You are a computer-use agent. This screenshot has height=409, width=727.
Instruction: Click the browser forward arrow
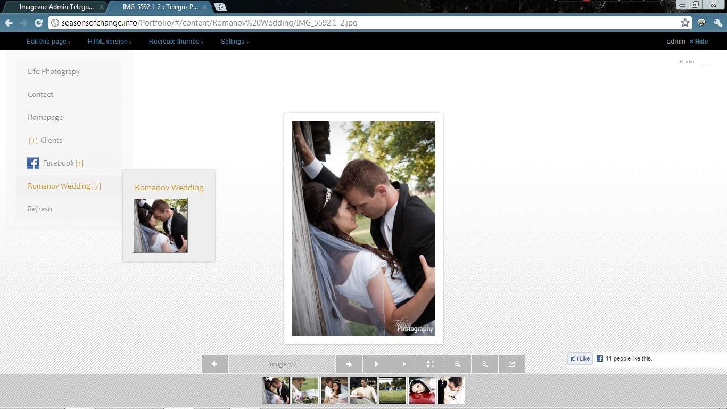click(x=23, y=23)
